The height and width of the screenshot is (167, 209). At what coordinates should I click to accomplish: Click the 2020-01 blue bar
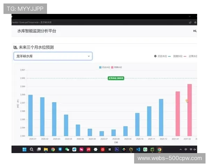30,116
